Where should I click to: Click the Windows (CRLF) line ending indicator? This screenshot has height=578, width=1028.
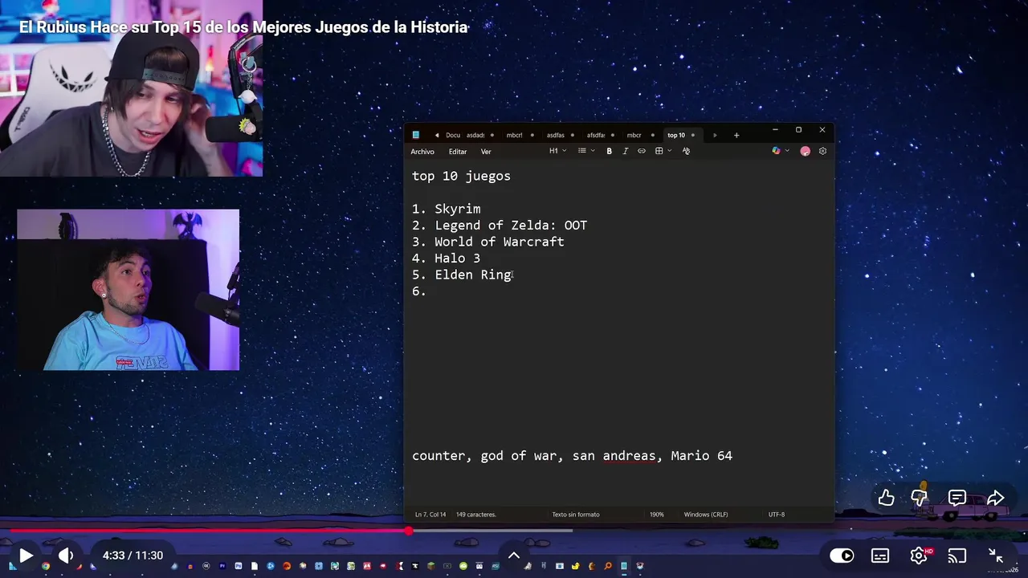(x=706, y=515)
